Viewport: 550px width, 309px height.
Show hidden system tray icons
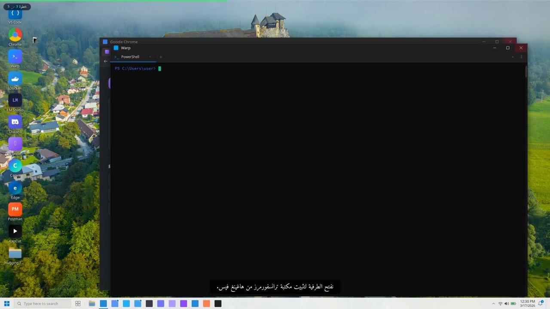[493, 303]
